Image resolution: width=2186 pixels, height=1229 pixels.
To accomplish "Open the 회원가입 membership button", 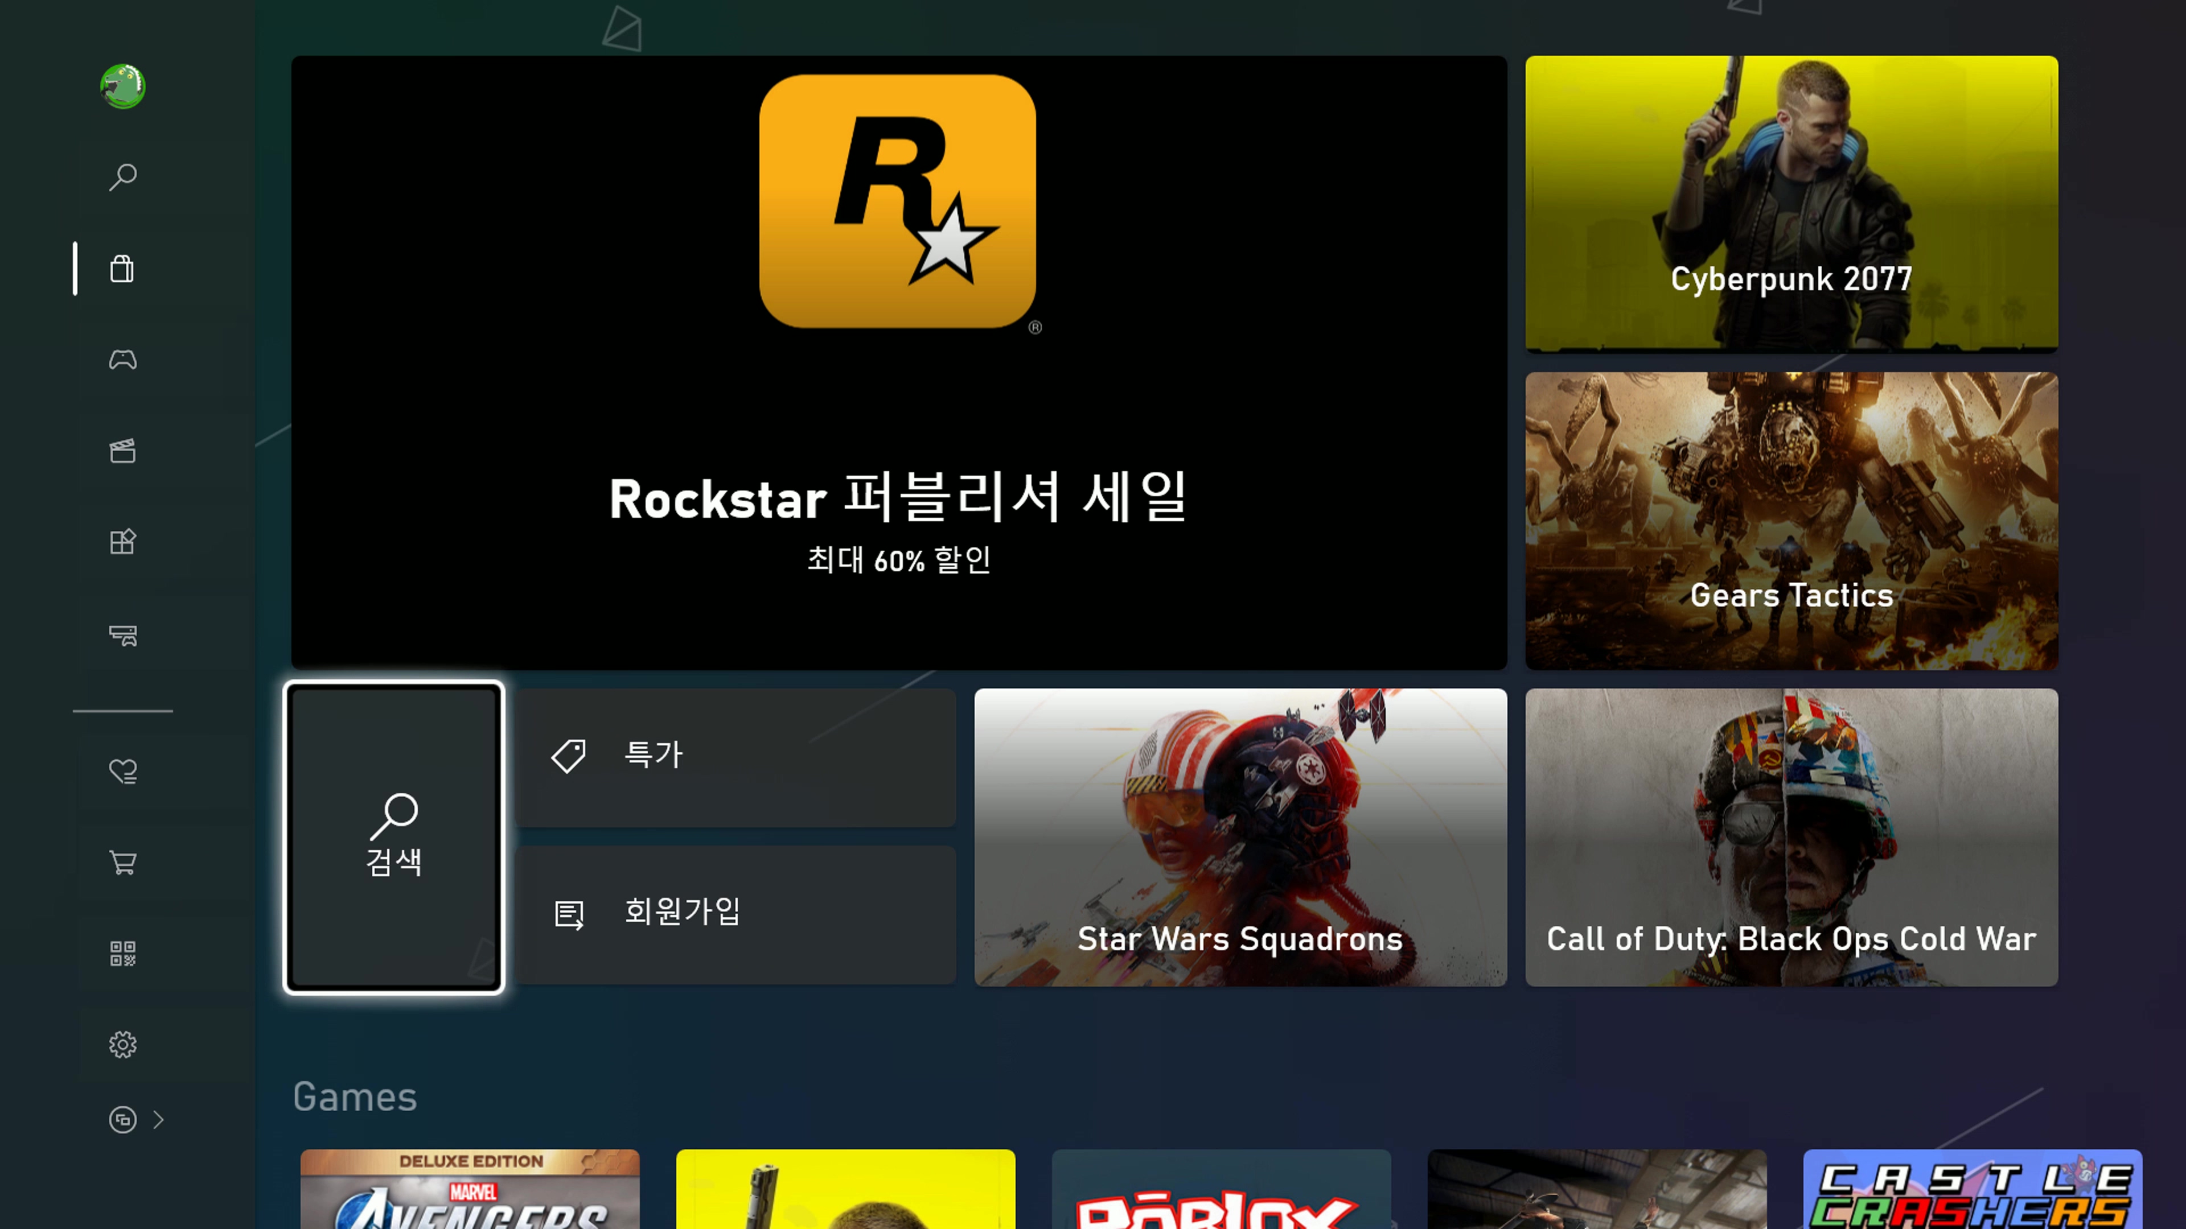I will 735,914.
